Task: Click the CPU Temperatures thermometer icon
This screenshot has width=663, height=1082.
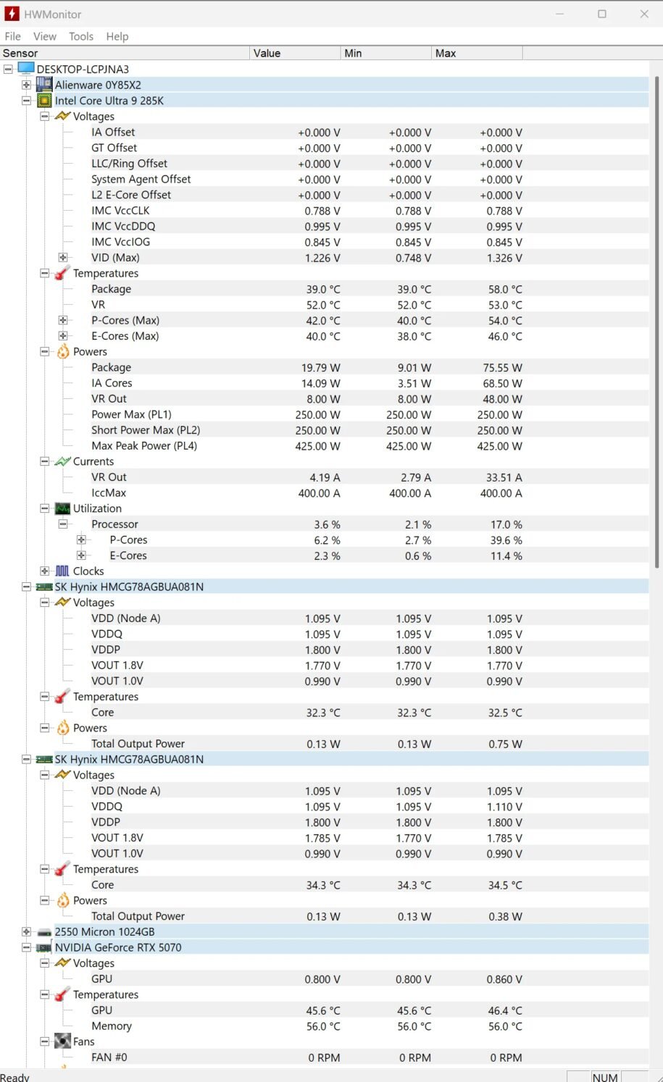Action: (63, 273)
